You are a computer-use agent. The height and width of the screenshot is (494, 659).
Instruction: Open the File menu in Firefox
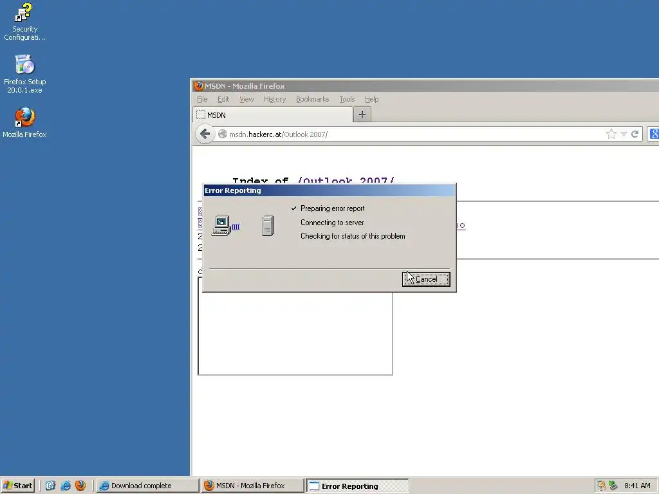tap(202, 99)
